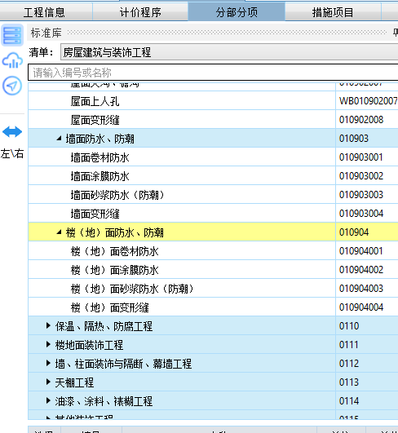Collapse the 墙面防水、防潮 node
Viewport: 398px width, 433px height.
pos(59,139)
